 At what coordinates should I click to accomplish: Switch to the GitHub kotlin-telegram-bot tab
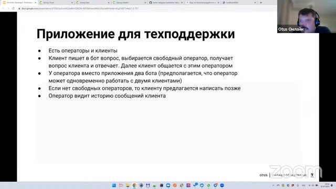point(166,3)
